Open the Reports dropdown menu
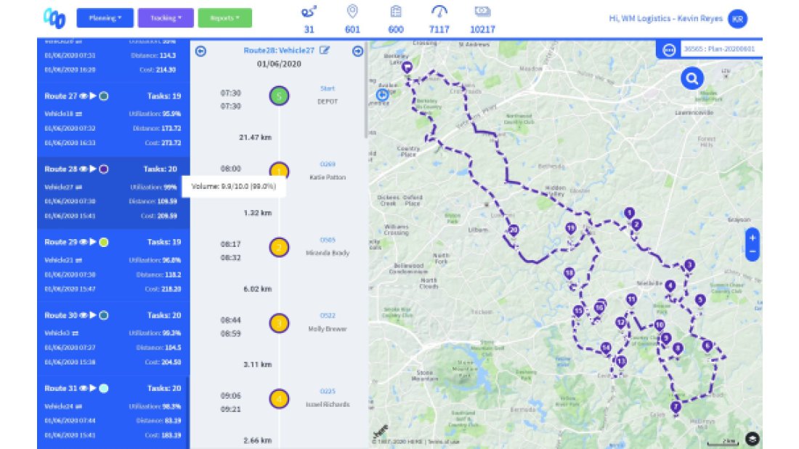The height and width of the screenshot is (449, 799). coord(224,17)
